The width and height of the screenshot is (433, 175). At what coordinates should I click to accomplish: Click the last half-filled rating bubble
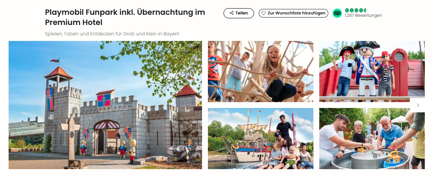366,10
